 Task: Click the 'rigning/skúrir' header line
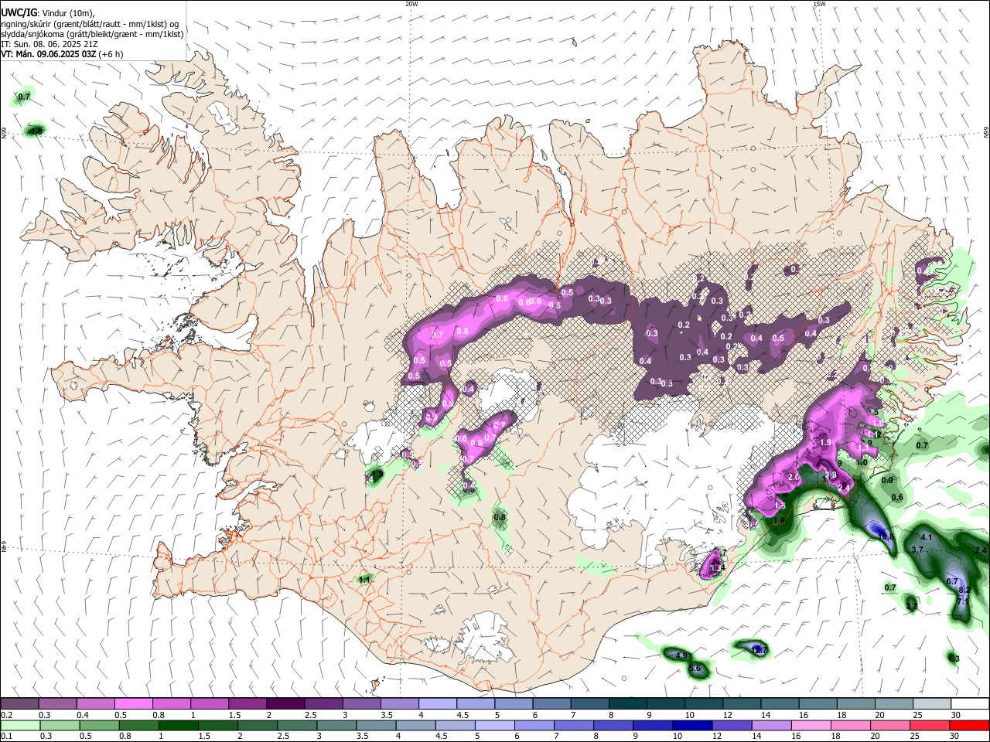[90, 24]
